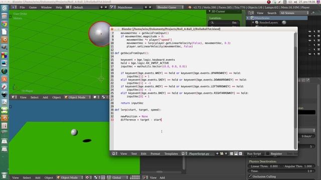This screenshot has width=321, height=180.
Task: Browse text datablocks beside PlayerScript.py
Action: click(x=184, y=153)
